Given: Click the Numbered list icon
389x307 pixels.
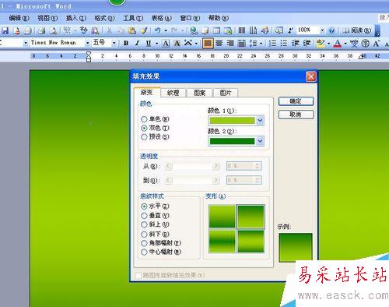Looking at the screenshot, I should [x=272, y=43].
